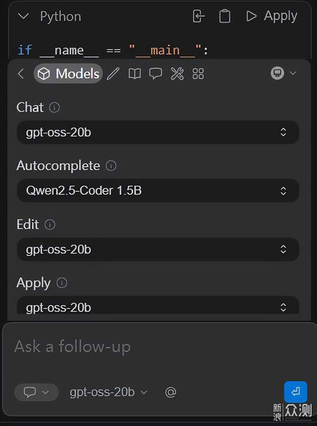Open the four-squares blocks icon tab
The image size is (317, 426).
point(198,74)
